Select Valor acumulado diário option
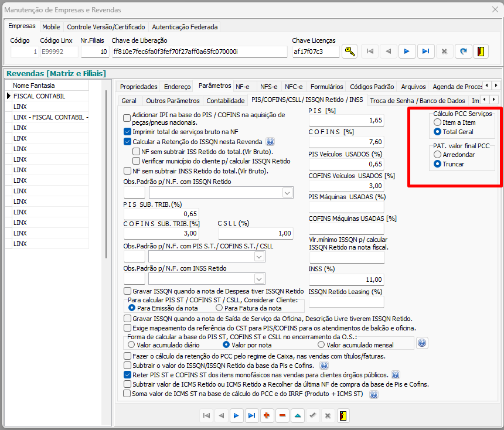This screenshot has height=430, width=504. [131, 345]
